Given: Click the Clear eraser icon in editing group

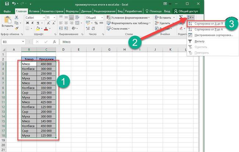Looking at the screenshot, I should point(181,28).
